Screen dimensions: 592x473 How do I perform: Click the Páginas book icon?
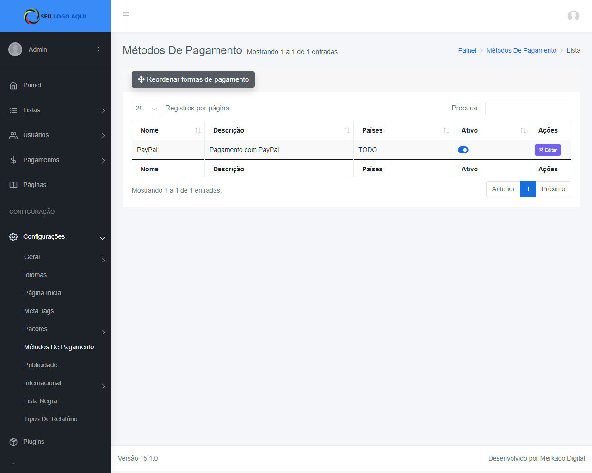(x=13, y=185)
